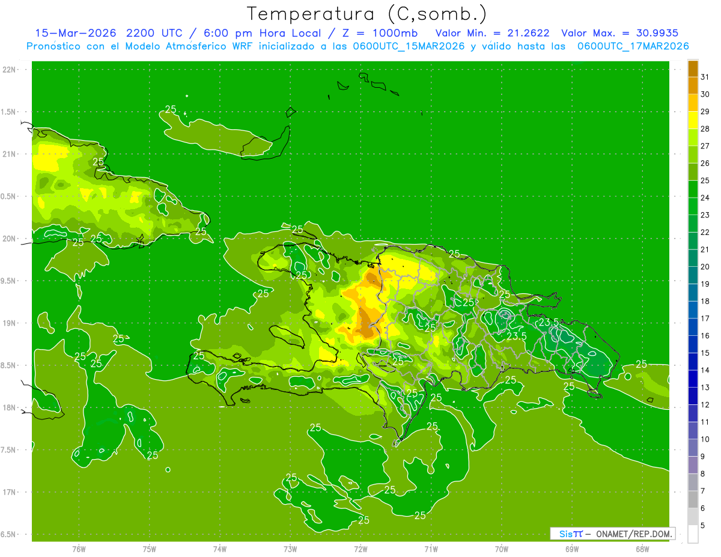This screenshot has width=721, height=557.
Task: Click the title 'Temperatura (C,somb.)'
Action: (x=367, y=13)
